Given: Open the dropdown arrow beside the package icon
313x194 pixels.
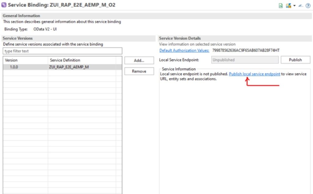Looking at the screenshot, I should click(294, 6).
